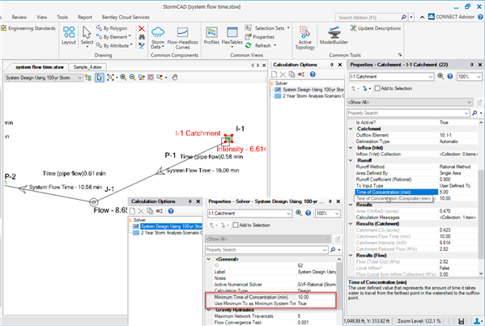
Task: Collapse the Runoff section
Action: pos(351,160)
